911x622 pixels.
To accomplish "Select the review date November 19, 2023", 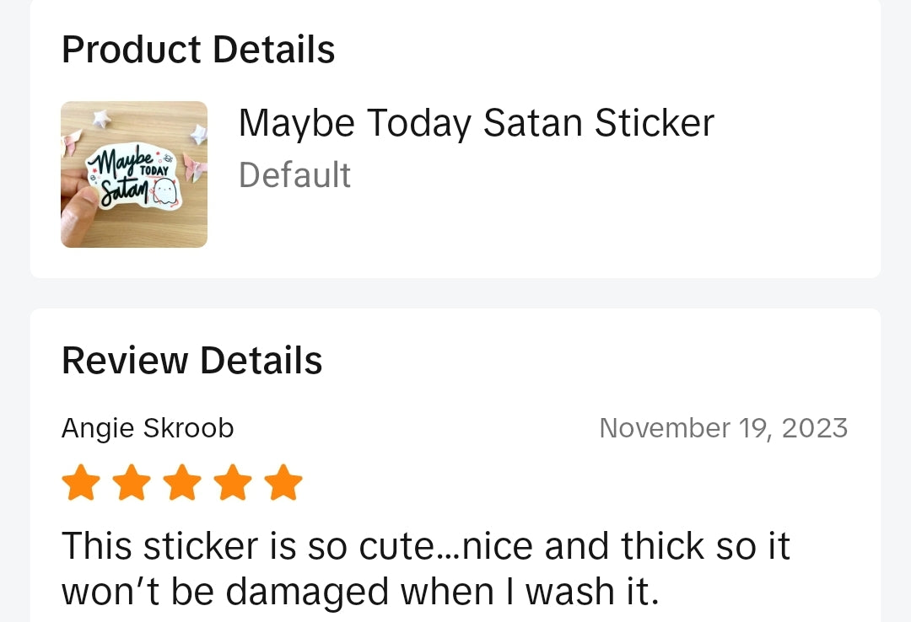I will pos(723,428).
